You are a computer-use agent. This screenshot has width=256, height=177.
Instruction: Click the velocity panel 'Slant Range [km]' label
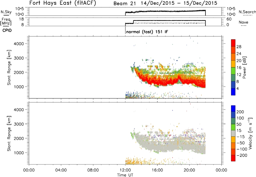click(9, 133)
